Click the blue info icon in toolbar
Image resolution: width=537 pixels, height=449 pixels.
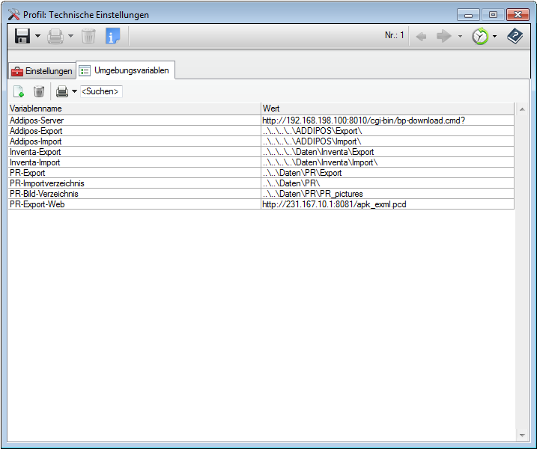(112, 36)
